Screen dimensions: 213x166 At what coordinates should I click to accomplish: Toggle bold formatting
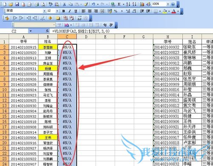point(63,11)
